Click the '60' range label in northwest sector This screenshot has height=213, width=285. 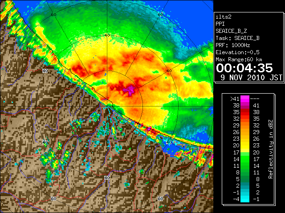53,15
